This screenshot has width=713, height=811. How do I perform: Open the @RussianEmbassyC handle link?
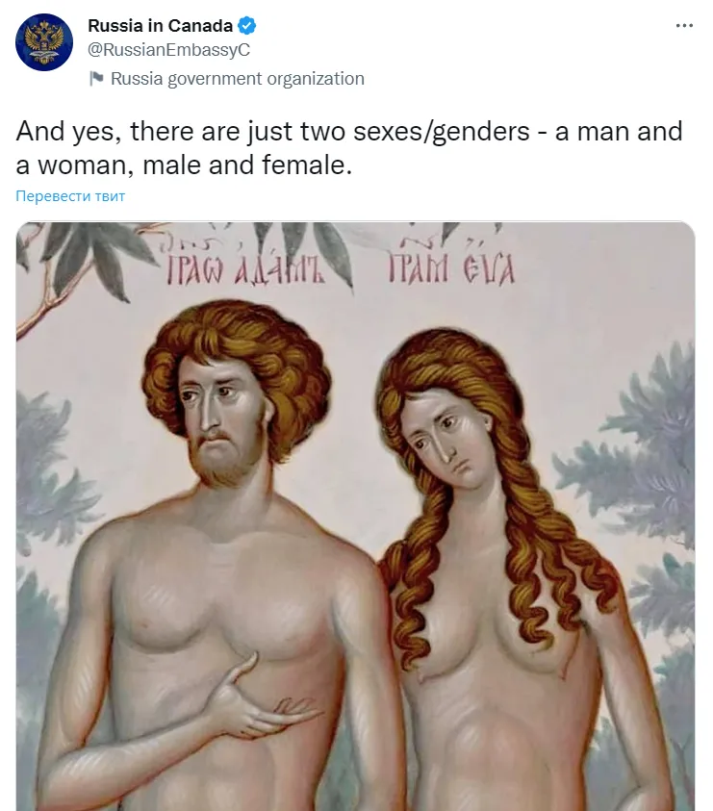pyautogui.click(x=168, y=50)
